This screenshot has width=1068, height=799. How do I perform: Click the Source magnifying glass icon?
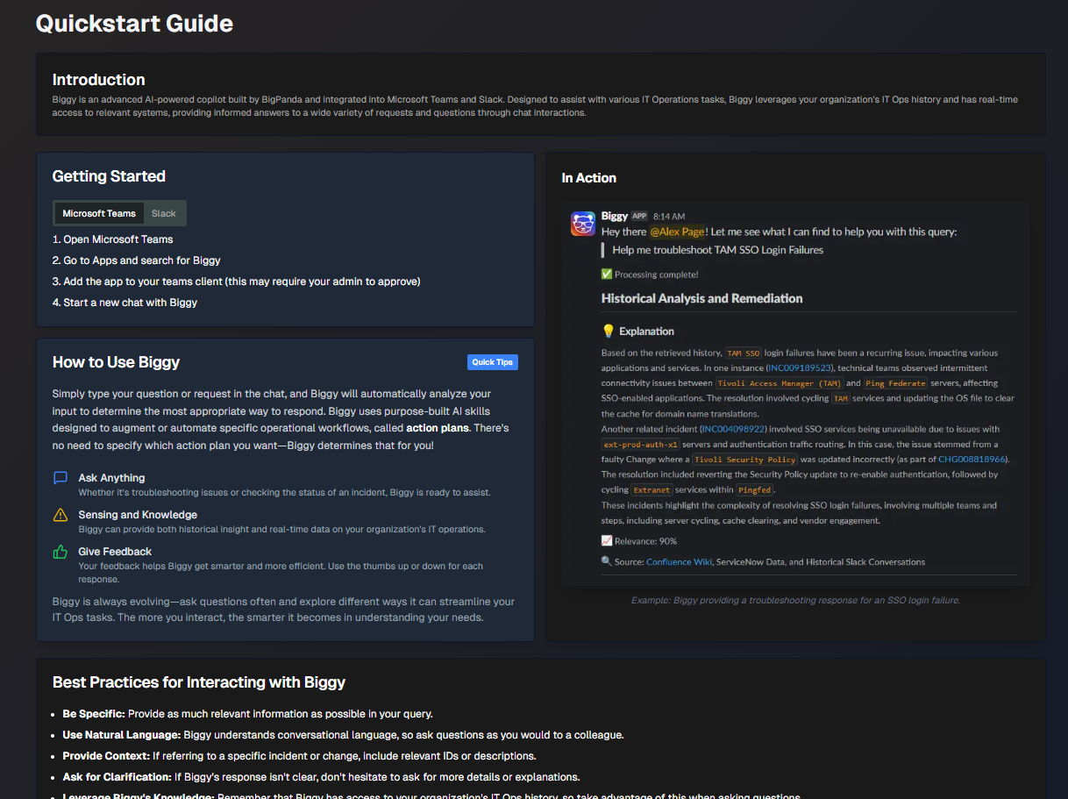pyautogui.click(x=606, y=561)
